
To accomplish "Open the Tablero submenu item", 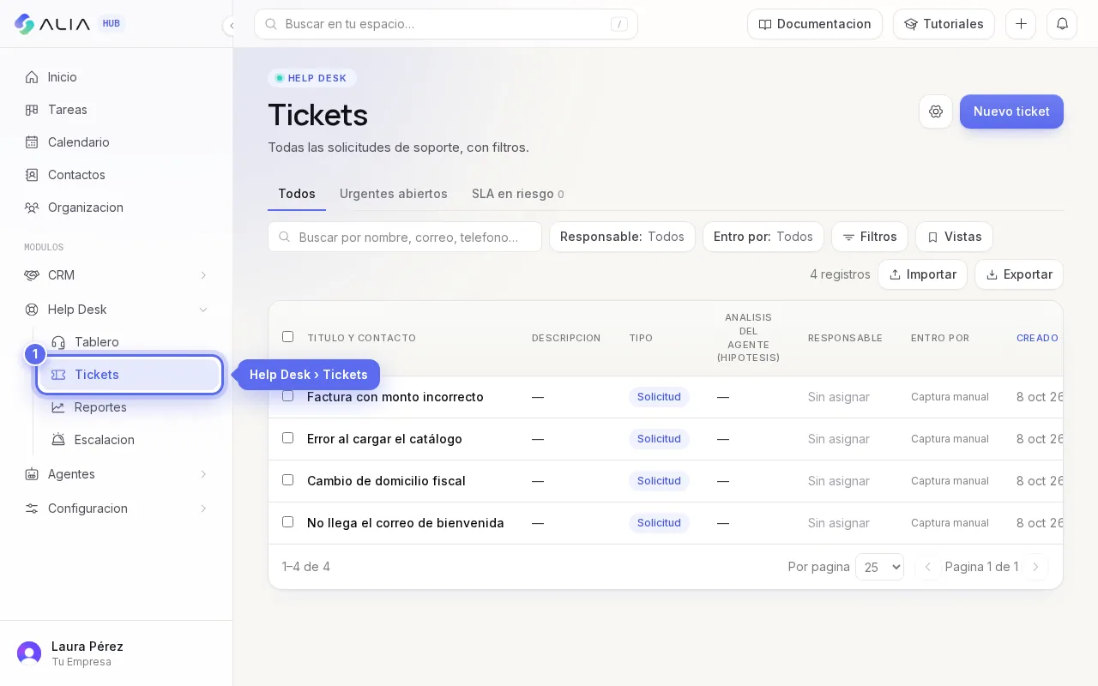I will (130, 342).
